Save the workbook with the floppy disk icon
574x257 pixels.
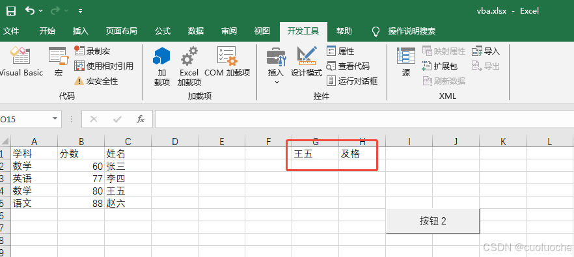[x=11, y=11]
